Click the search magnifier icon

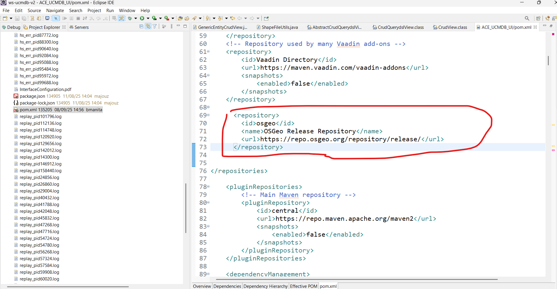[527, 18]
